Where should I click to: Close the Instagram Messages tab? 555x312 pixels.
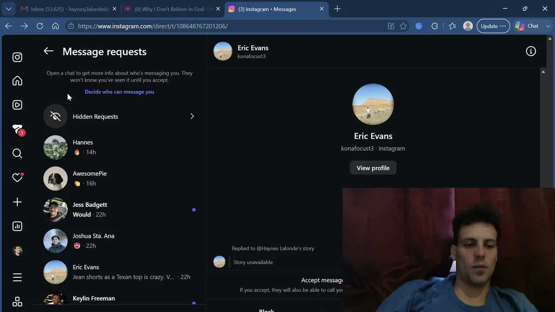click(x=322, y=9)
